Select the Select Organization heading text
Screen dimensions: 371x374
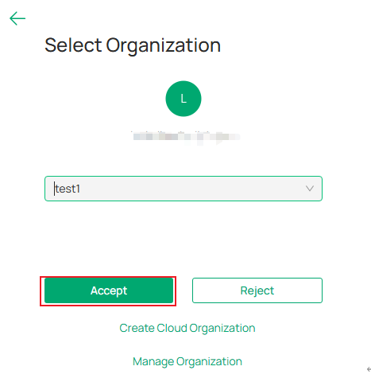(133, 45)
